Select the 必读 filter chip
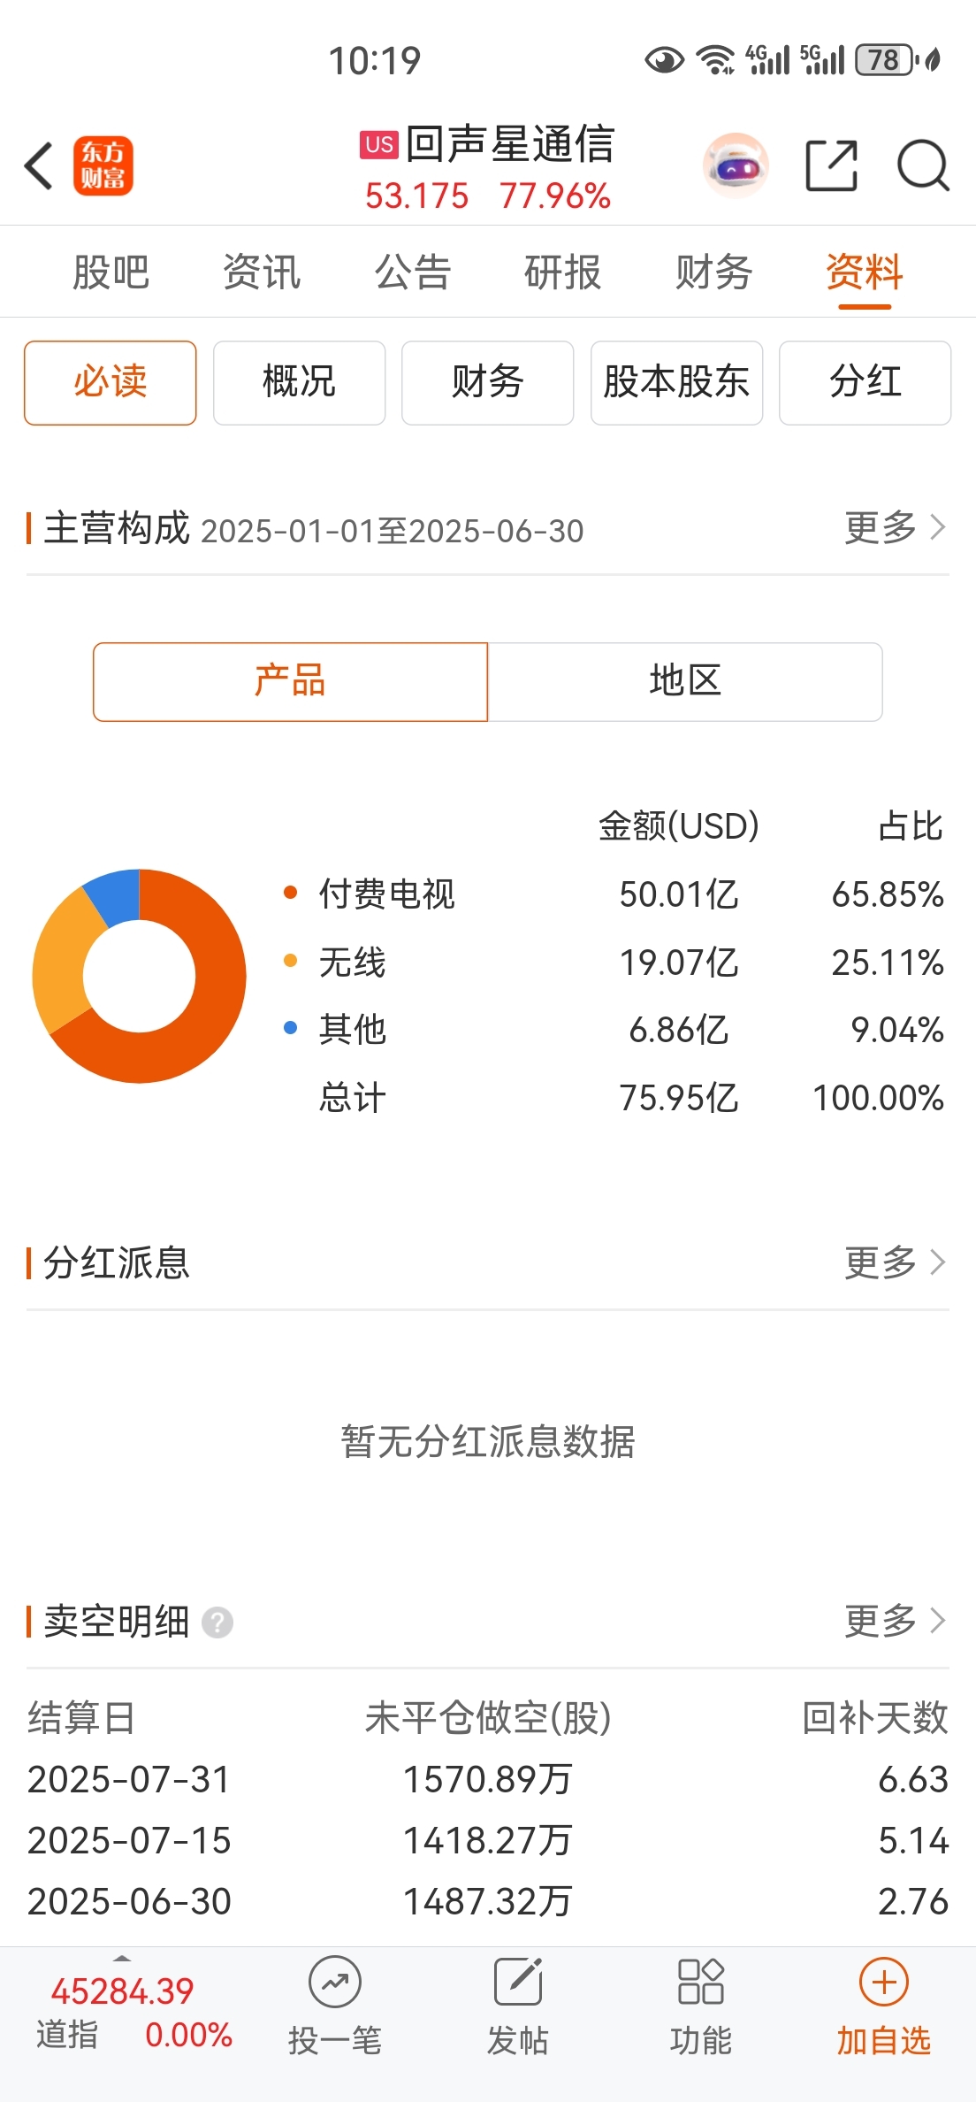976x2102 pixels. click(111, 383)
